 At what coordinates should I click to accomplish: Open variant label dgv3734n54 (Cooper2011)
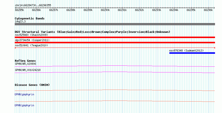(32, 40)
